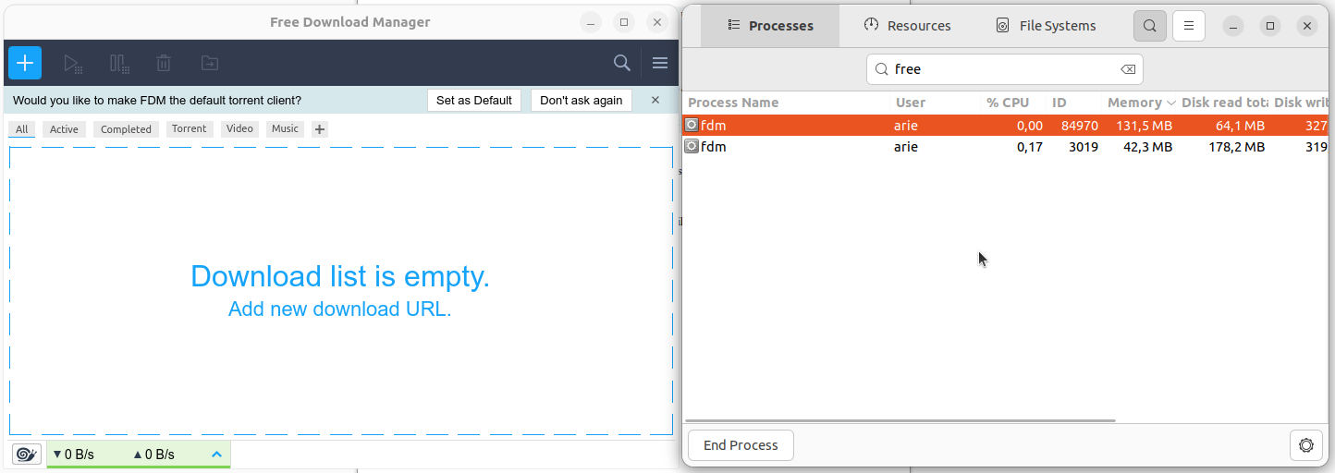Sort by % CPU column header
Screen dimensions: 1335x473
click(1008, 103)
